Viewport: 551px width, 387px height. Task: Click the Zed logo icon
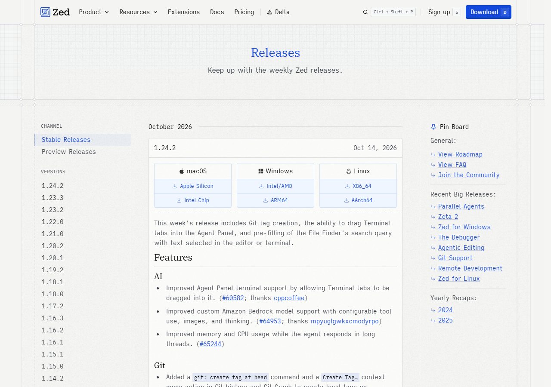pyautogui.click(x=45, y=12)
